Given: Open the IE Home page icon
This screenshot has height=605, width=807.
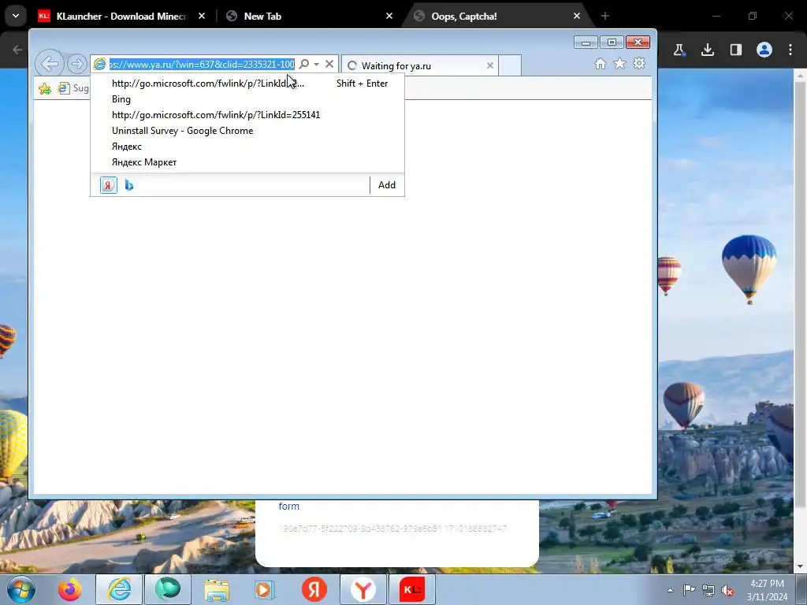Looking at the screenshot, I should point(600,63).
